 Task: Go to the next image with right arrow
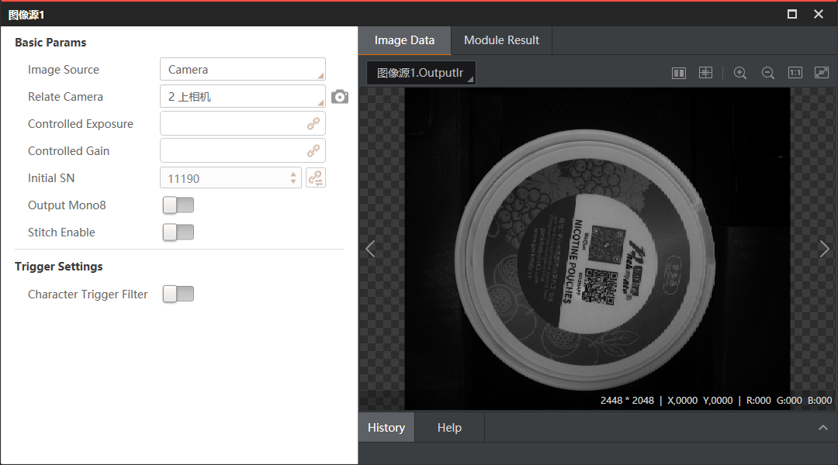click(824, 249)
